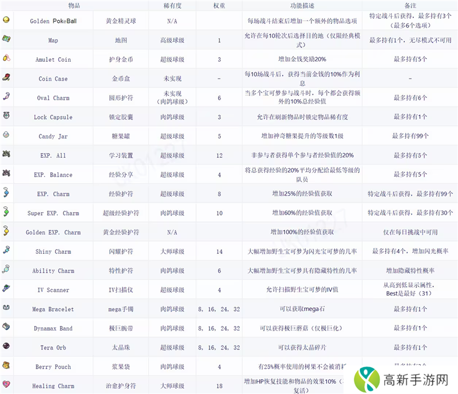Click the Candy Jar icon

[x=6, y=136]
